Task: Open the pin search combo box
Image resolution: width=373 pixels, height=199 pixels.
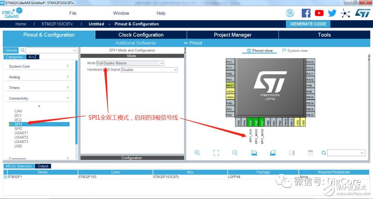Action: point(346,153)
